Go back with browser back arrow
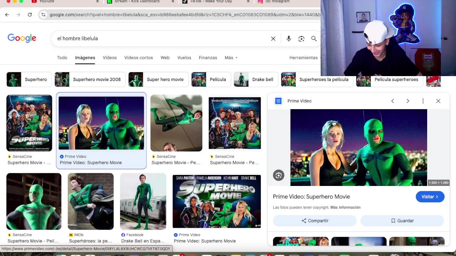The width and height of the screenshot is (456, 256). pyautogui.click(x=7, y=15)
